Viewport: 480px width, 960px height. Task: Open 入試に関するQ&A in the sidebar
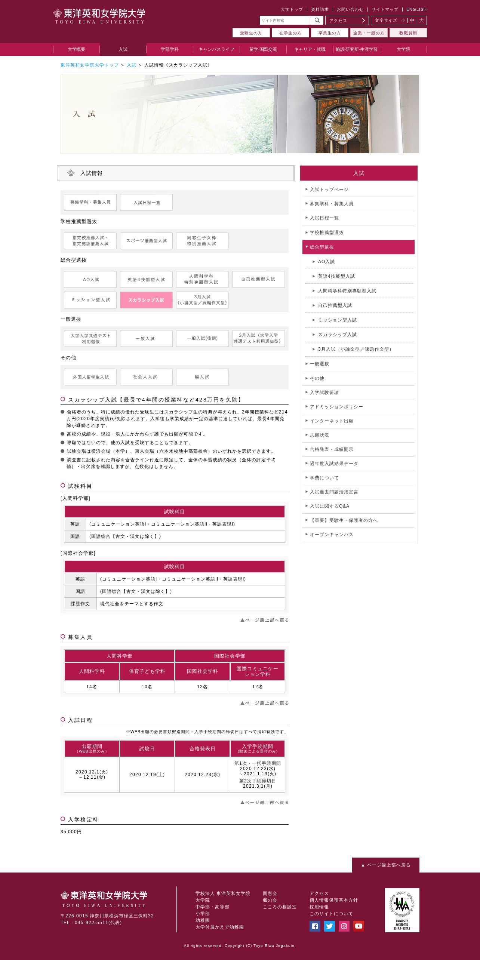pyautogui.click(x=359, y=506)
